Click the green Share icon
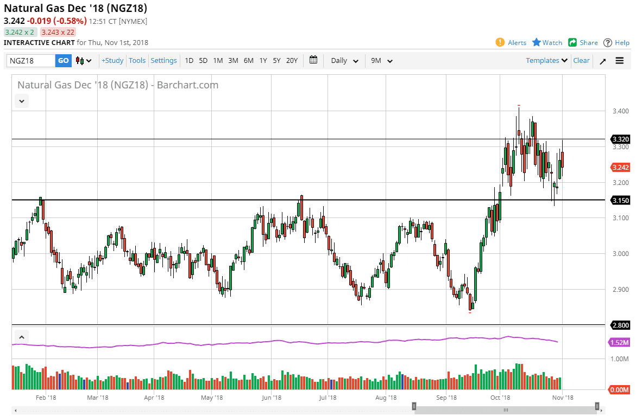 coord(572,42)
